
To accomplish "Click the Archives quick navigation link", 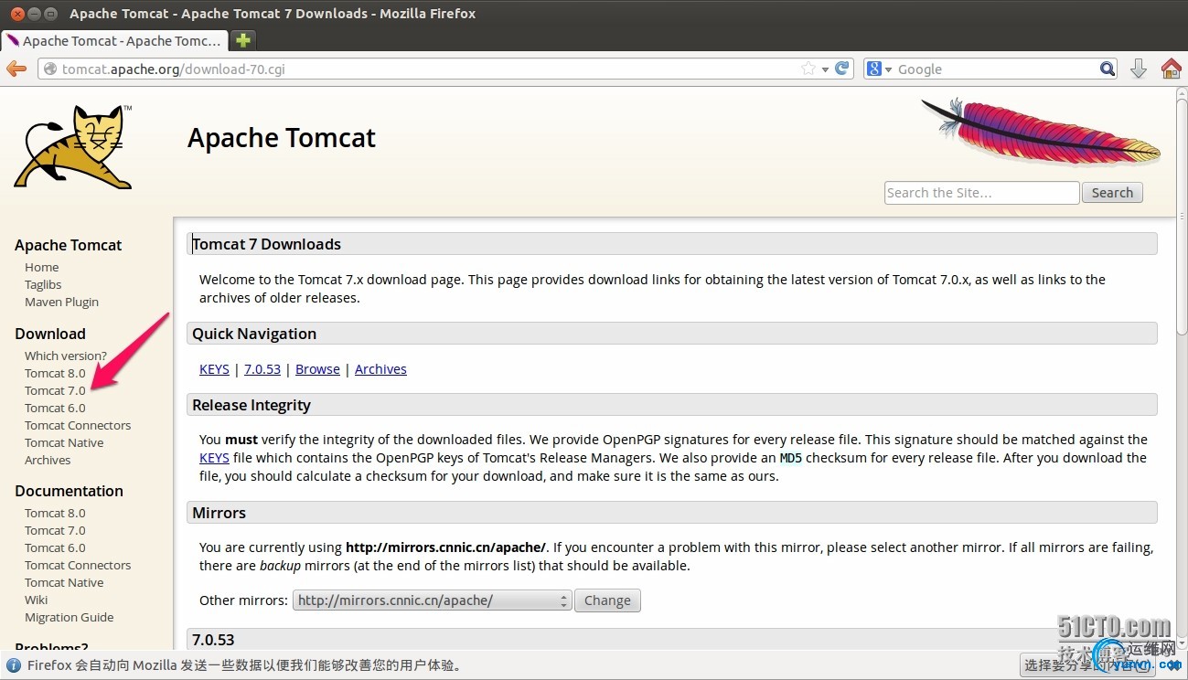I will (x=380, y=369).
